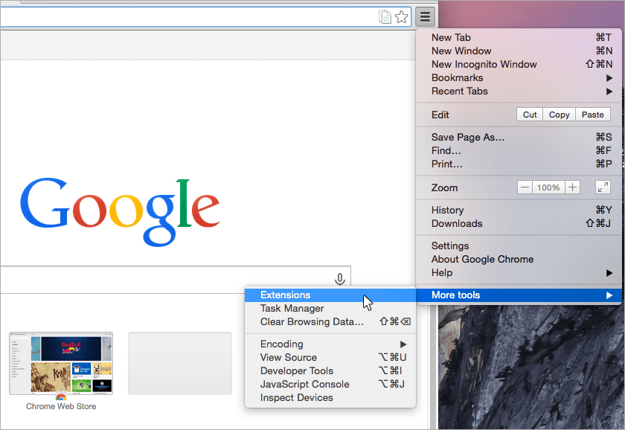Decrease zoom with the minus button
This screenshot has width=625, height=430.
point(525,187)
